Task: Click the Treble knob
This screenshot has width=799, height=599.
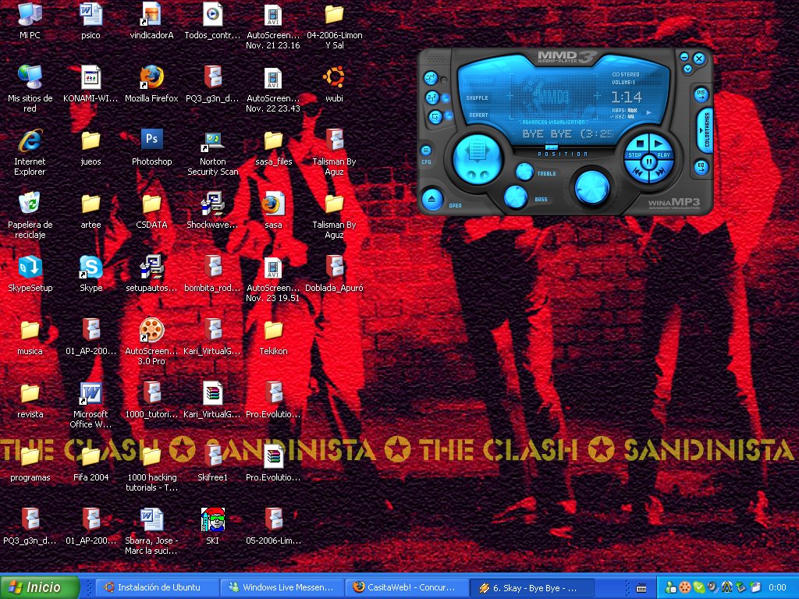Action: (524, 172)
